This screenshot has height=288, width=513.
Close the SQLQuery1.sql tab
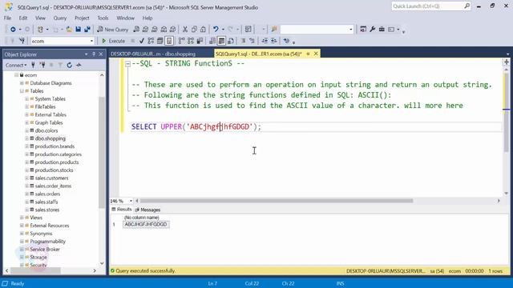pos(316,54)
